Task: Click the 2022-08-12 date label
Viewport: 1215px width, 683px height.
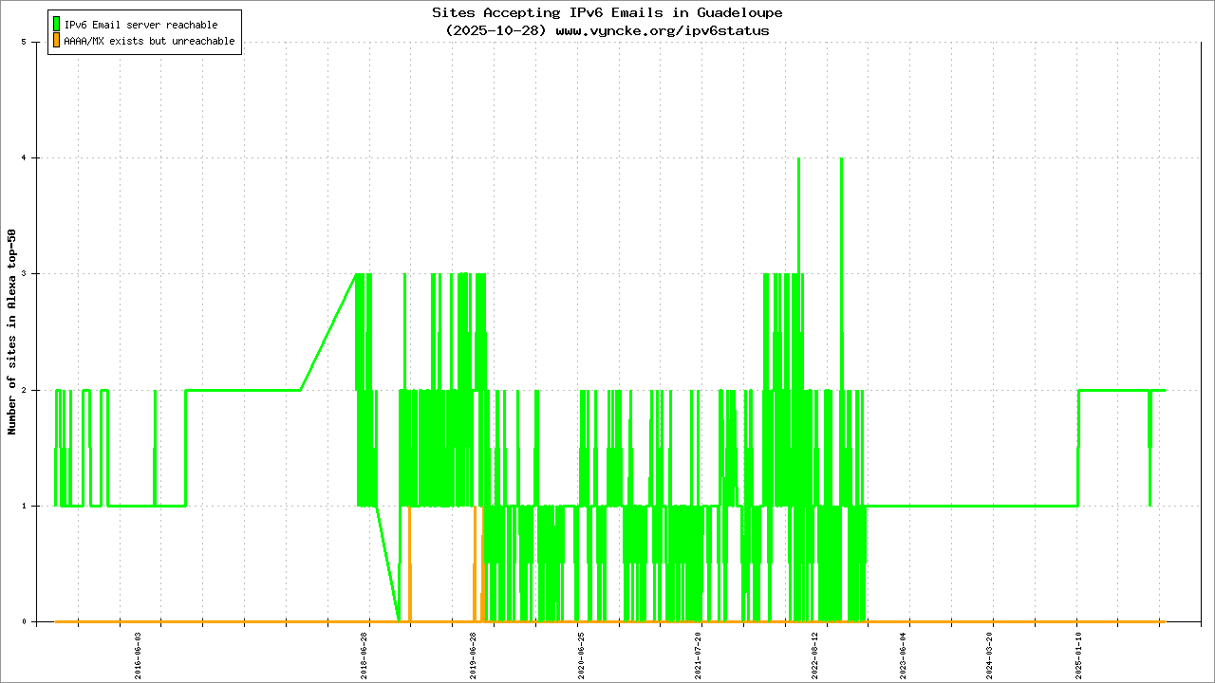Action: tap(813, 655)
